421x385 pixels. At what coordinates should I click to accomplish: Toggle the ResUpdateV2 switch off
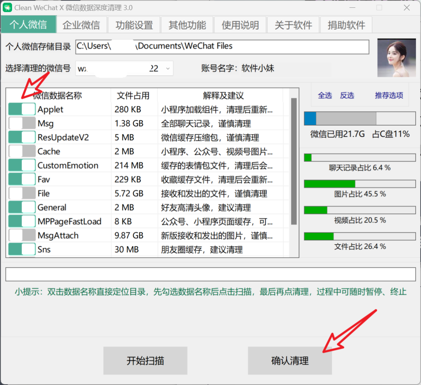[22, 137]
